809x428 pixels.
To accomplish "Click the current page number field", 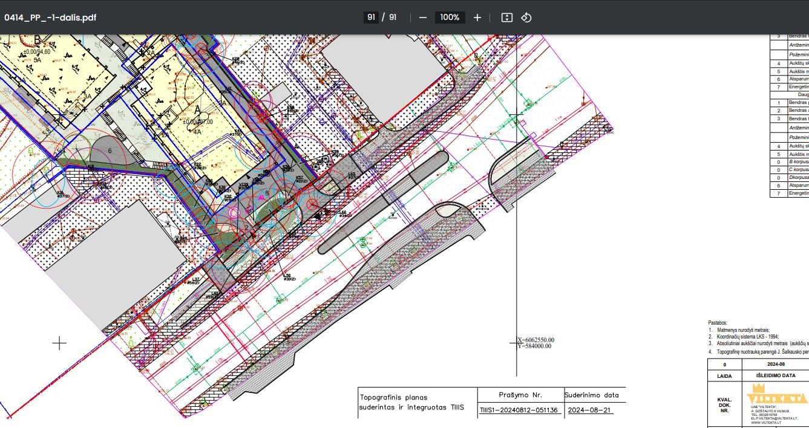I will click(x=371, y=18).
